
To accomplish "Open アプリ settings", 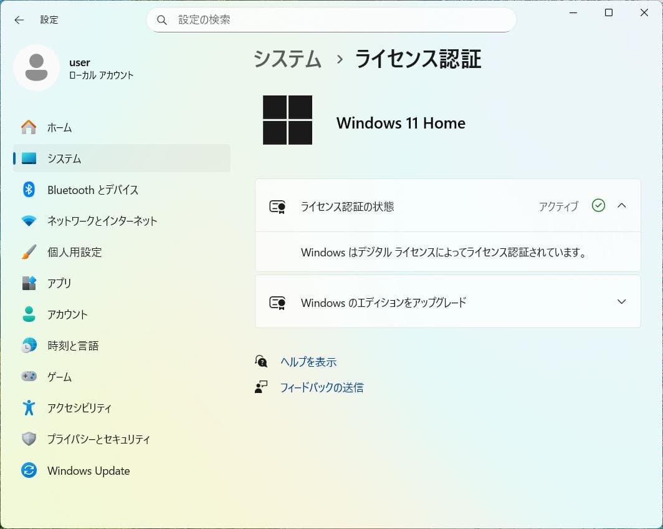I will tap(122, 283).
